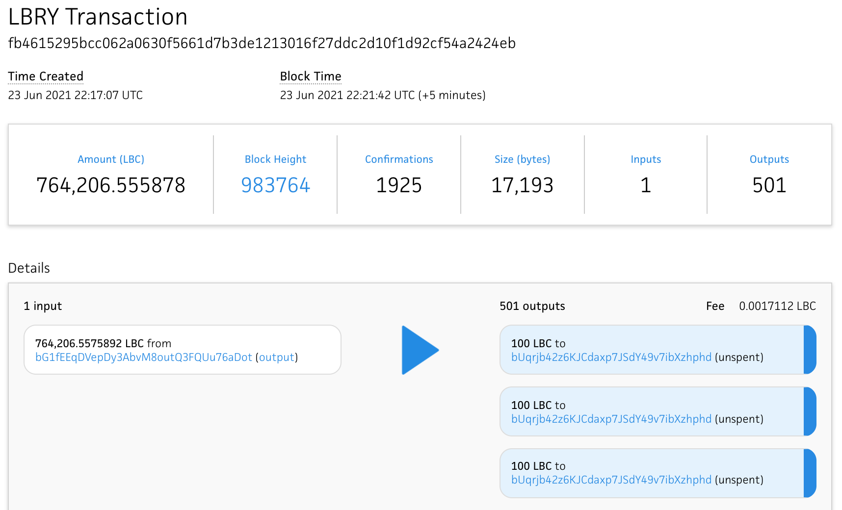Click the LBRY Transaction heading

pyautogui.click(x=98, y=17)
